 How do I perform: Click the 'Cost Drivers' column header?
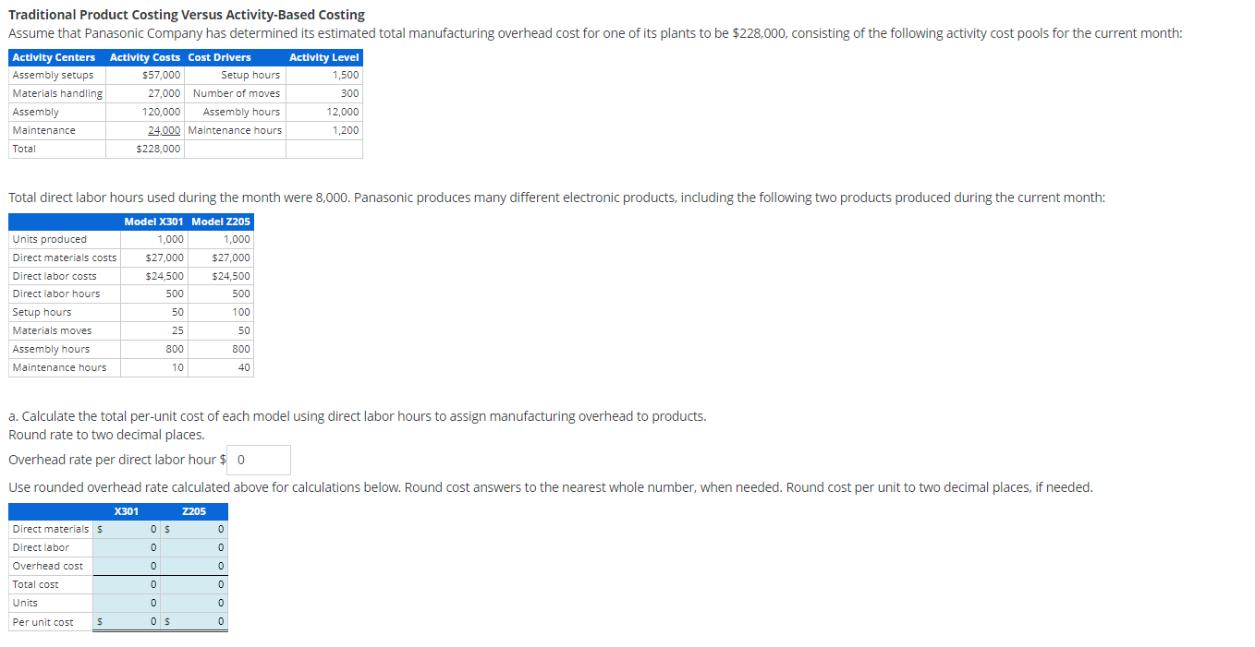[219, 57]
